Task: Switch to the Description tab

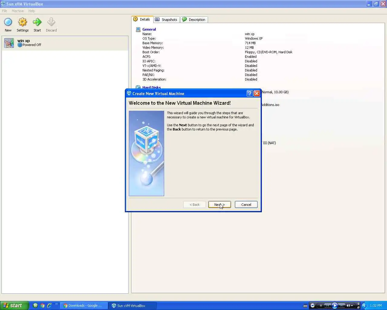Action: (x=194, y=20)
